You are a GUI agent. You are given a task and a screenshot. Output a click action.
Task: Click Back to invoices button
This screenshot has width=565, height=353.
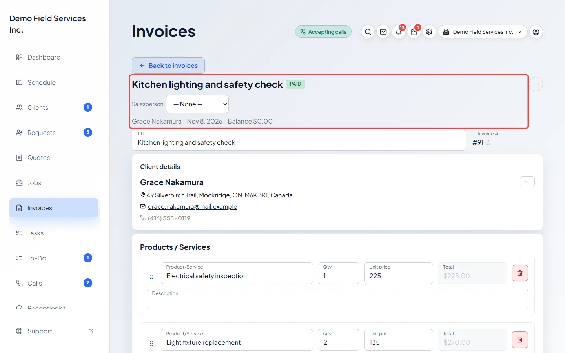(168, 66)
